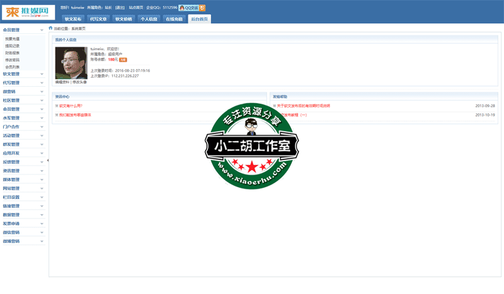Open 修改密码 in the sidebar
504x294 pixels.
click(12, 60)
